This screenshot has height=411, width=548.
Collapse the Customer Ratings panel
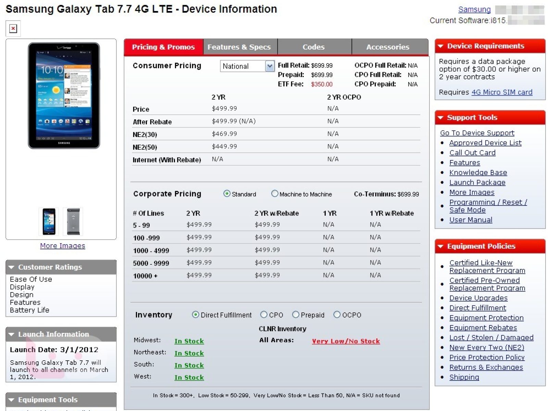11,267
